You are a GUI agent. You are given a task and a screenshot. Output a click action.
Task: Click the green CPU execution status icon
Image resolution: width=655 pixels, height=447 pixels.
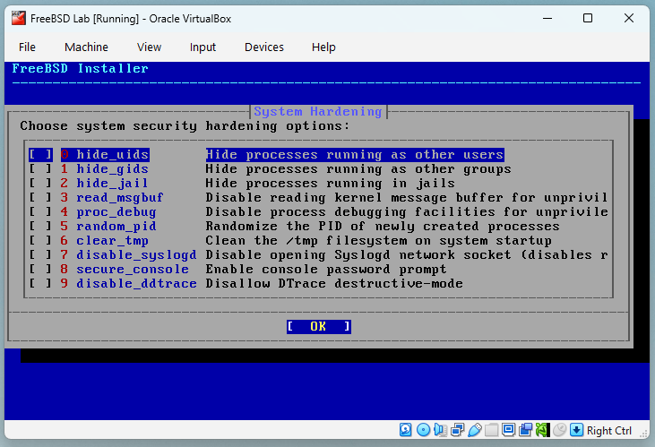click(x=542, y=430)
